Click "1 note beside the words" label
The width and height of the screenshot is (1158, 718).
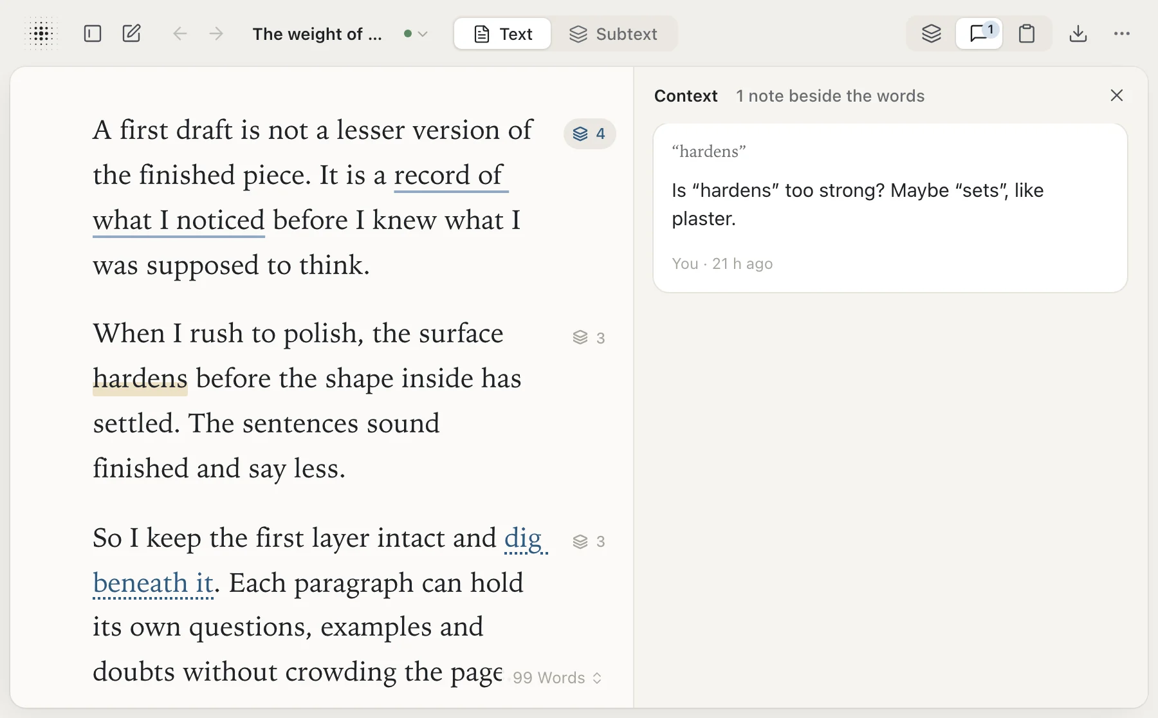[x=830, y=96]
